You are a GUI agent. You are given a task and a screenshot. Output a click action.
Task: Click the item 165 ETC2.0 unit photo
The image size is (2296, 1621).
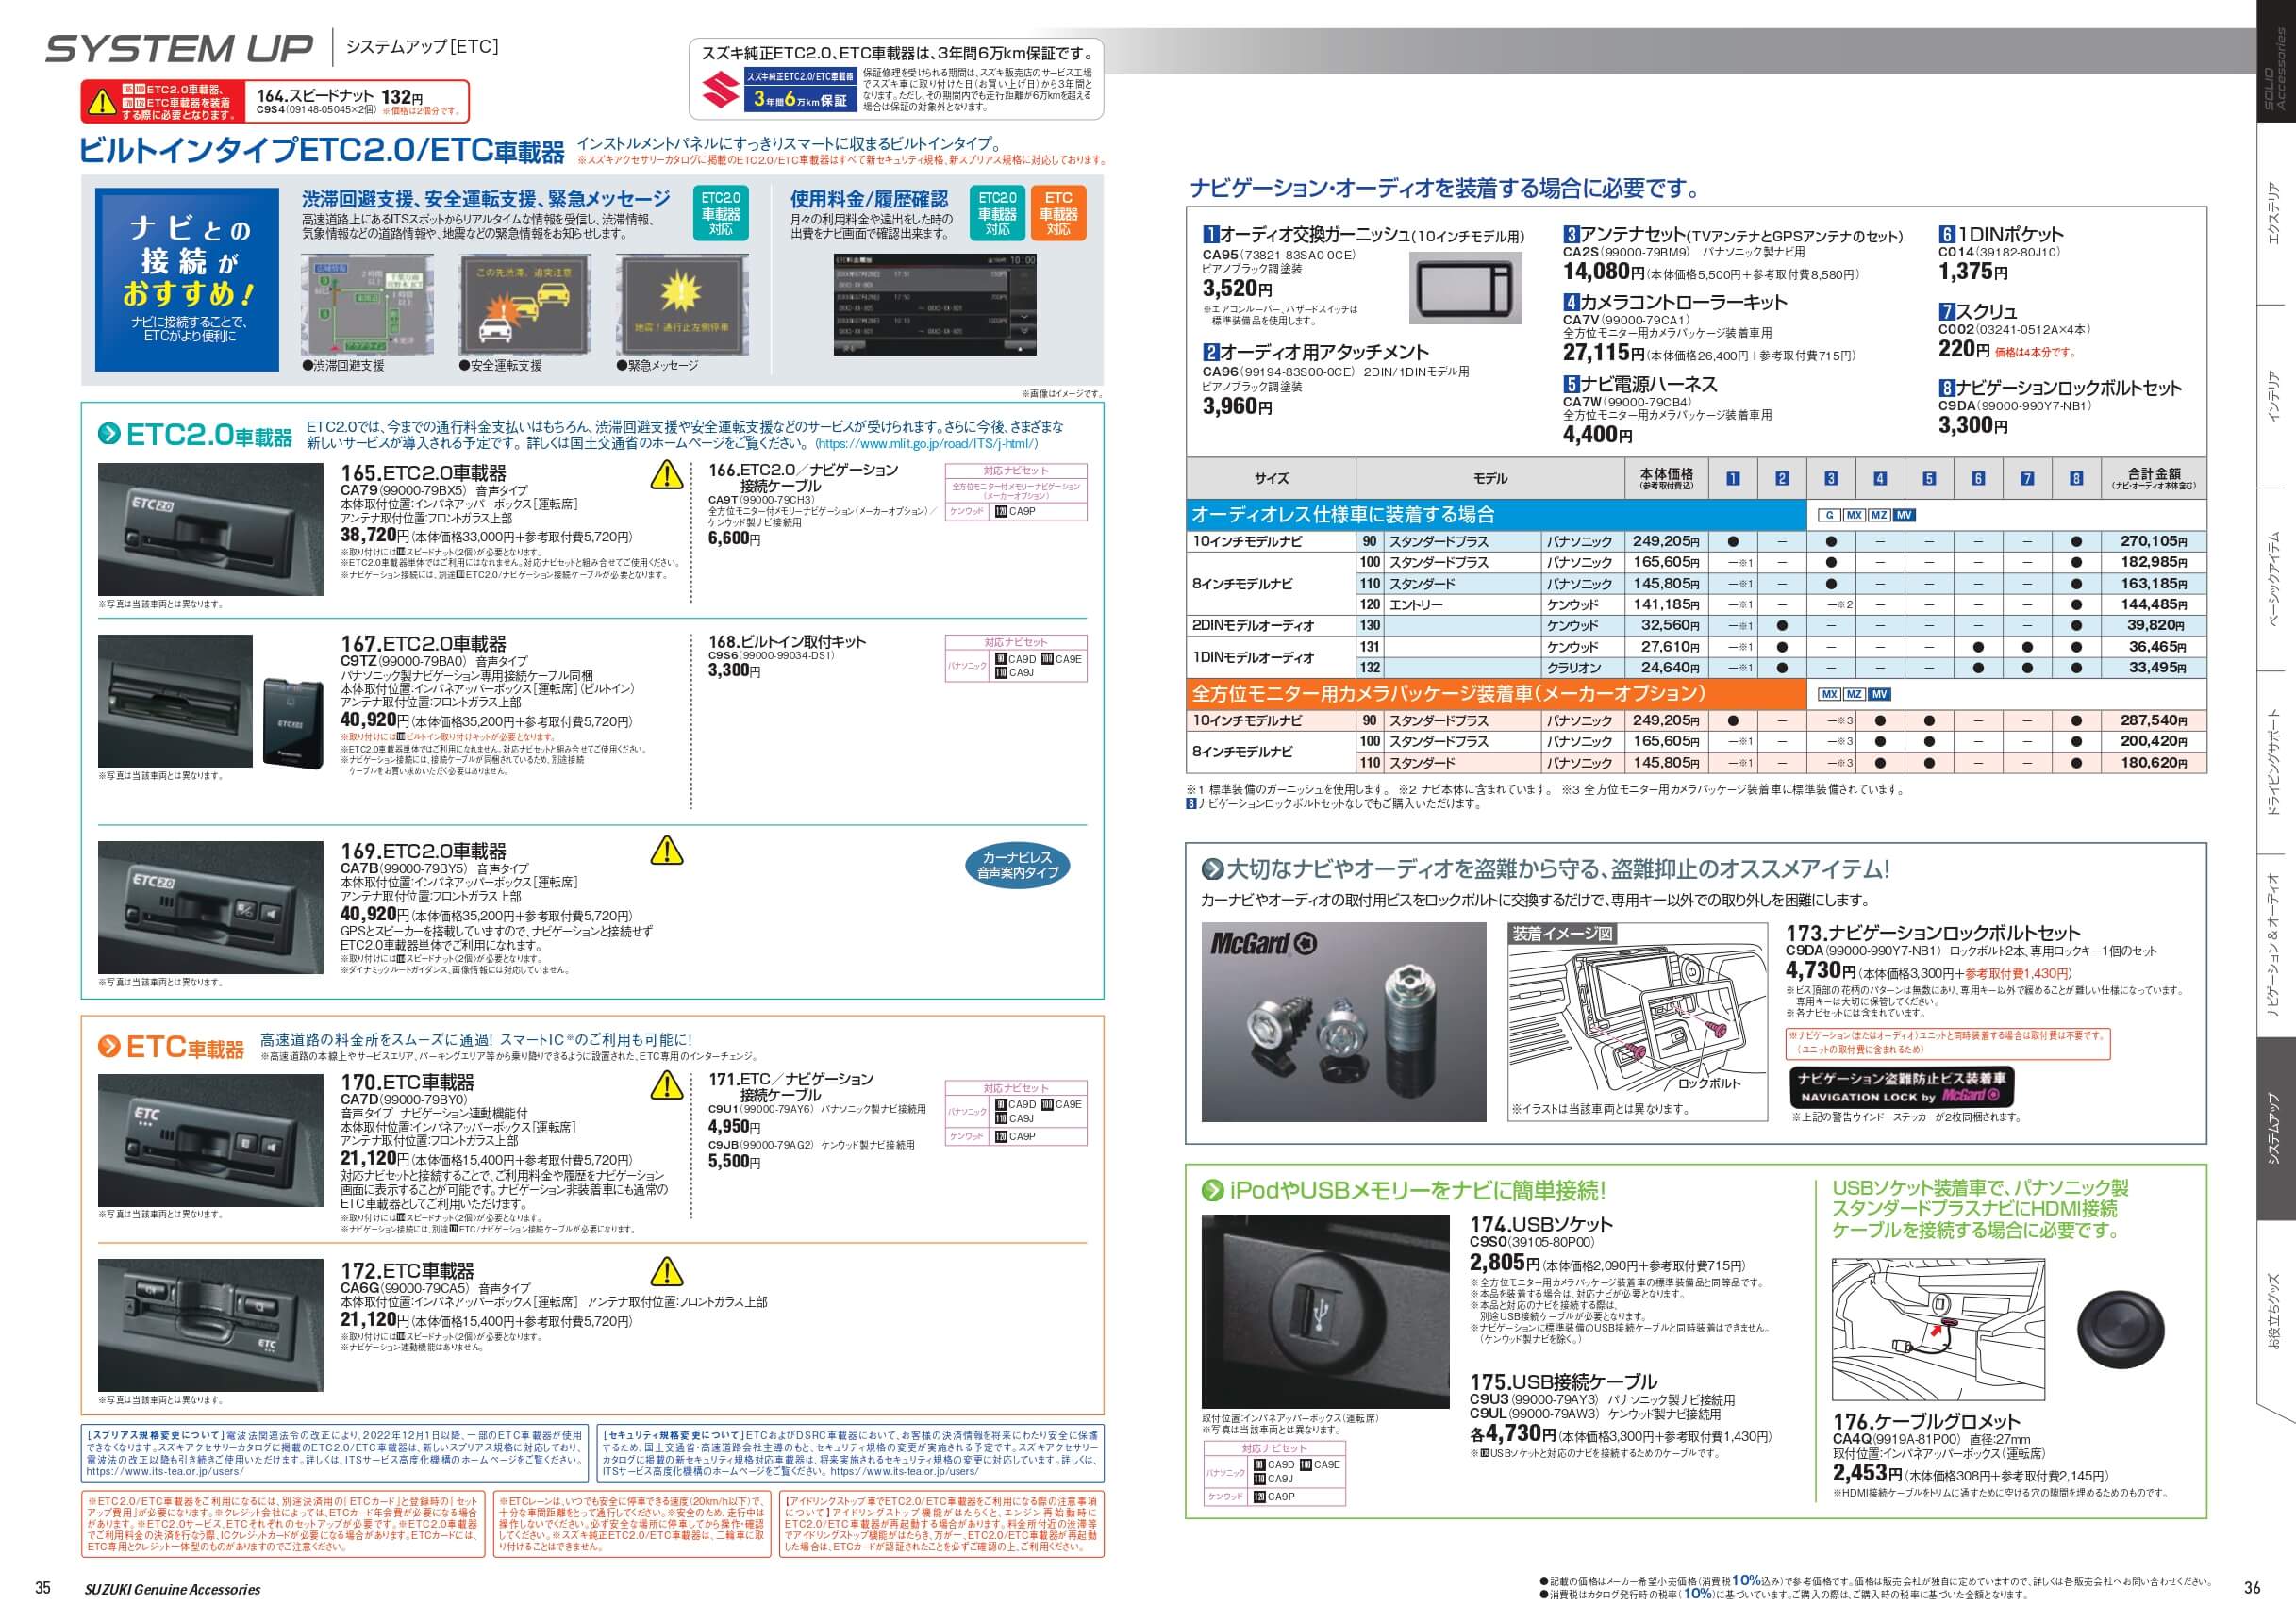coord(211,529)
